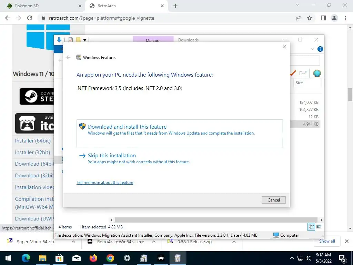This screenshot has width=353, height=265.
Task: Open Chrome three-dot menu
Action: (345, 18)
